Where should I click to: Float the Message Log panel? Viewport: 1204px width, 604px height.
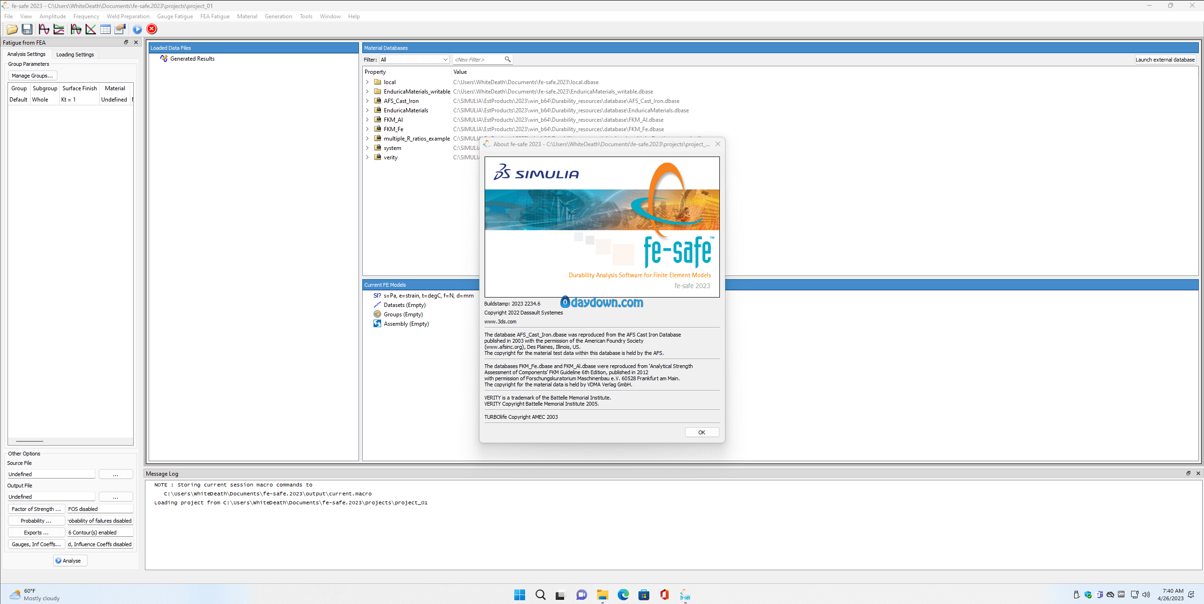[x=1188, y=473]
